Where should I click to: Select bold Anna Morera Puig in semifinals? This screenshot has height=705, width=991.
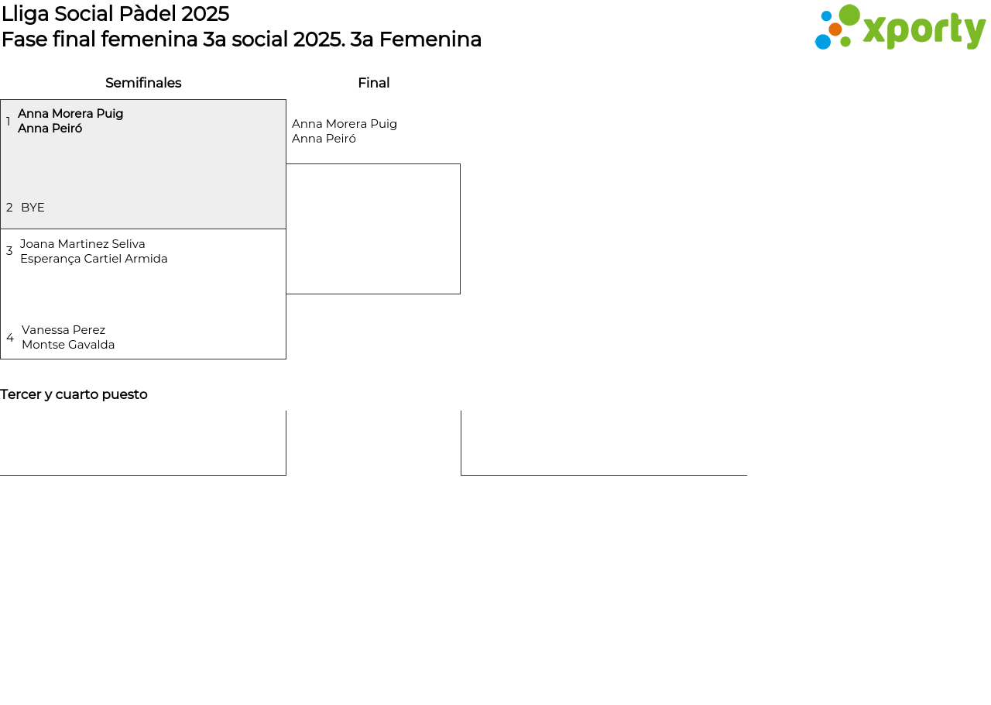click(70, 114)
